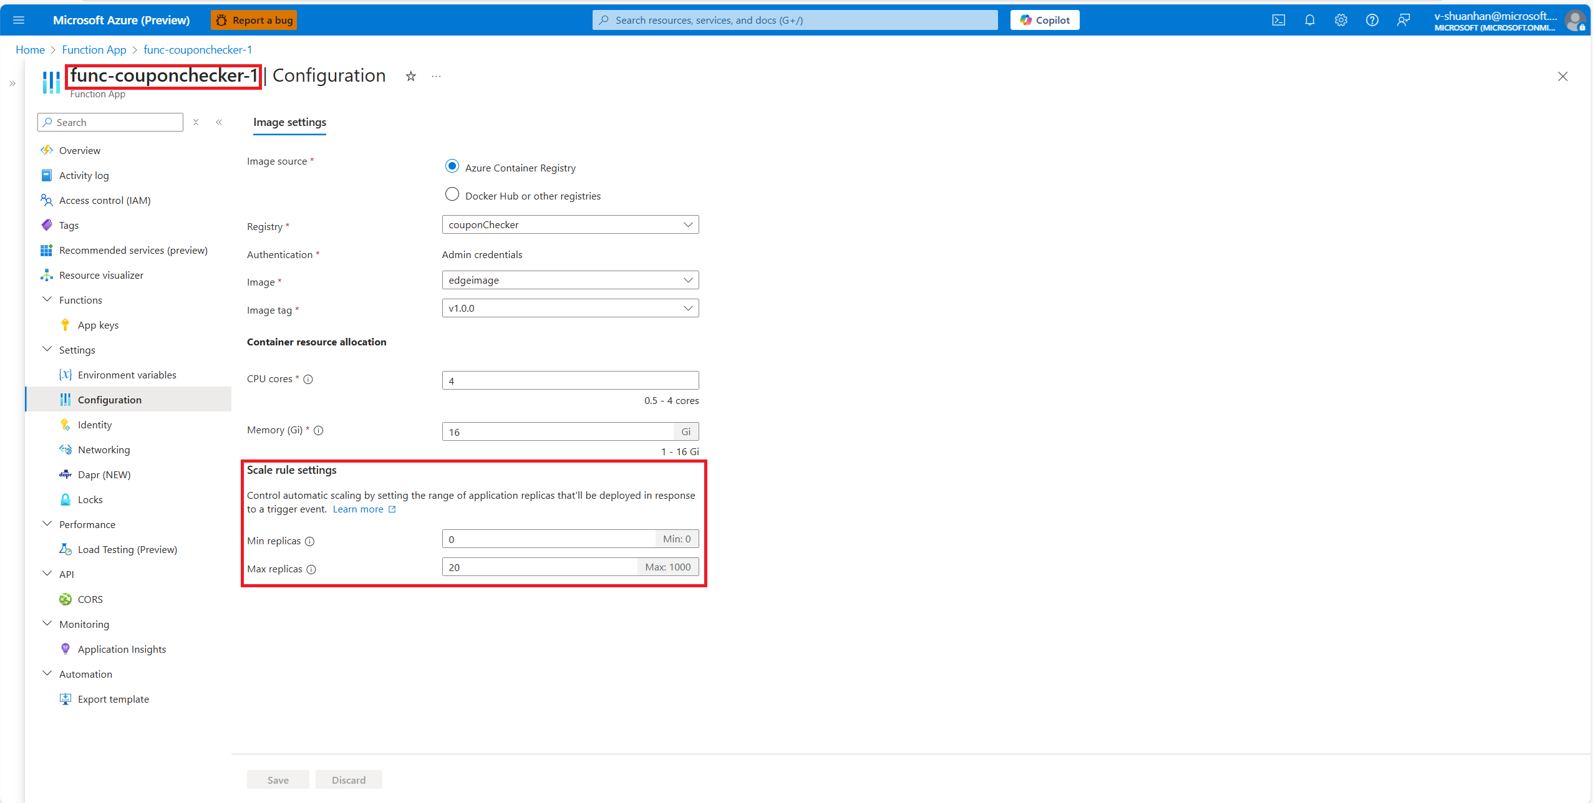Image resolution: width=1593 pixels, height=803 pixels.
Task: Open Environment variables
Action: [x=128, y=375]
